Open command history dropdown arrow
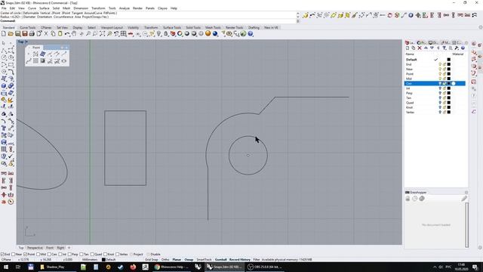The image size is (483, 272). pyautogui.click(x=298, y=21)
